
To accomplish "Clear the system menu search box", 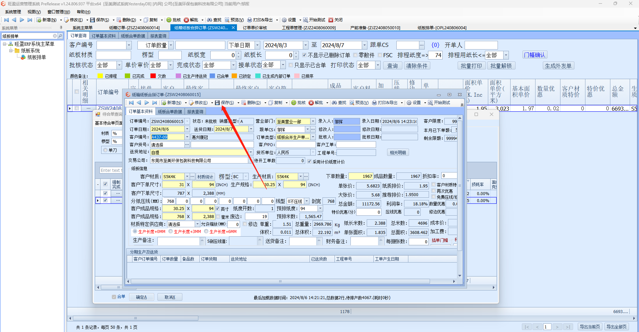I will (x=55, y=36).
